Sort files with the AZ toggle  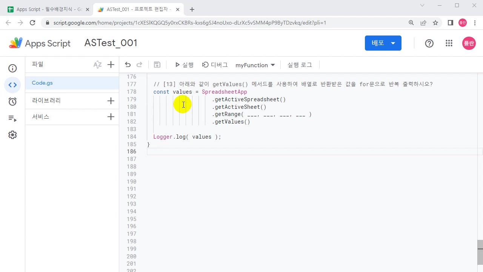(97, 65)
